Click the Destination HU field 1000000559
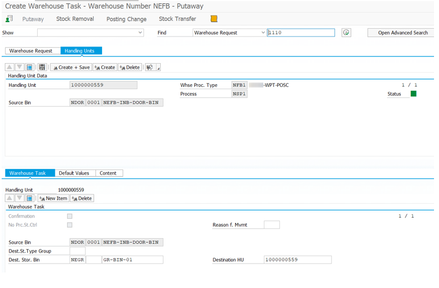 298,259
